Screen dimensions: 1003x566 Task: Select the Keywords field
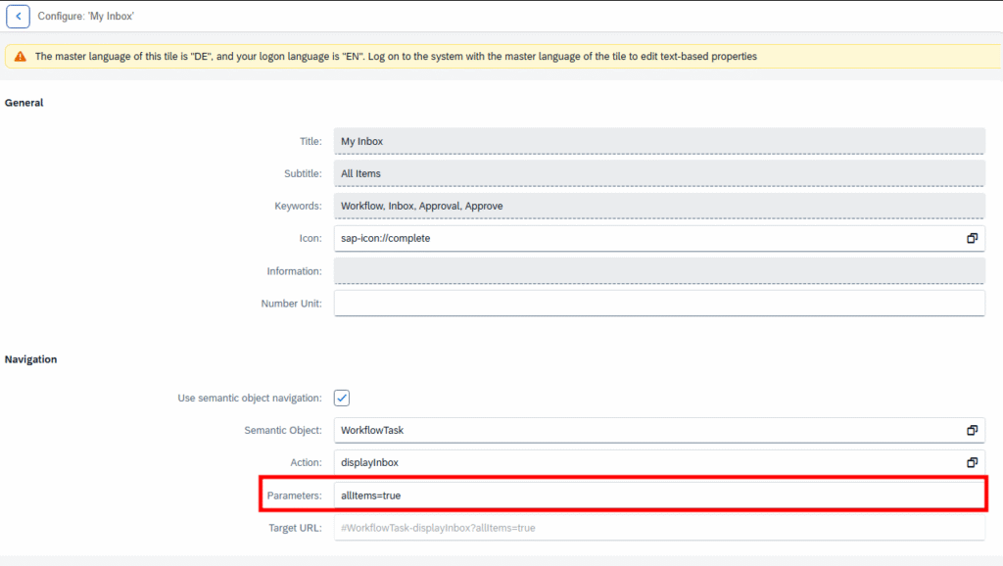658,206
